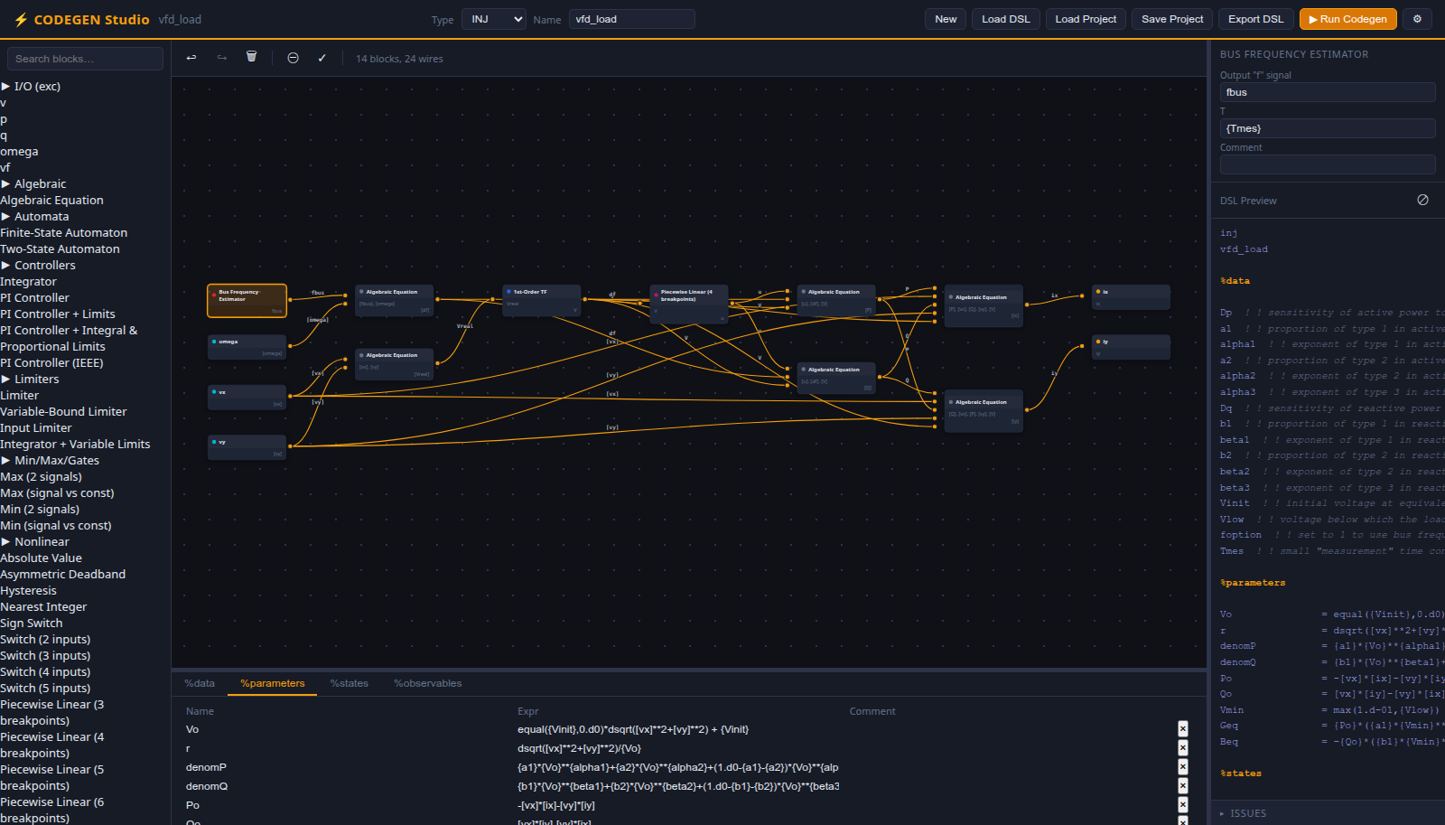The image size is (1445, 825).
Task: Remove the denomP parameter with its X
Action: (x=1183, y=767)
